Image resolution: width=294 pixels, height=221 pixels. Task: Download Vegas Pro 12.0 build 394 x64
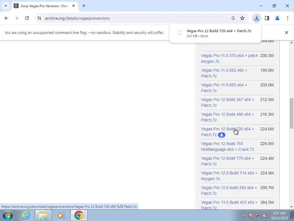pyautogui.click(x=229, y=190)
